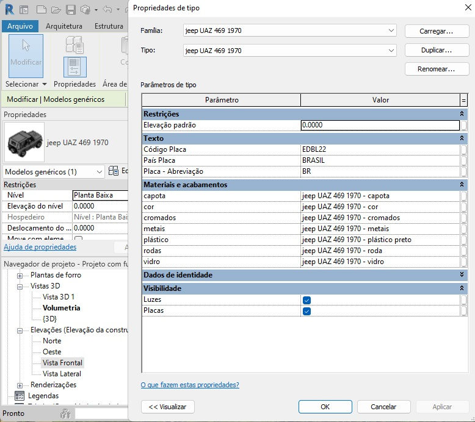Click the Save diskette icon
Viewport: 475px width, 422px height.
tap(71, 10)
